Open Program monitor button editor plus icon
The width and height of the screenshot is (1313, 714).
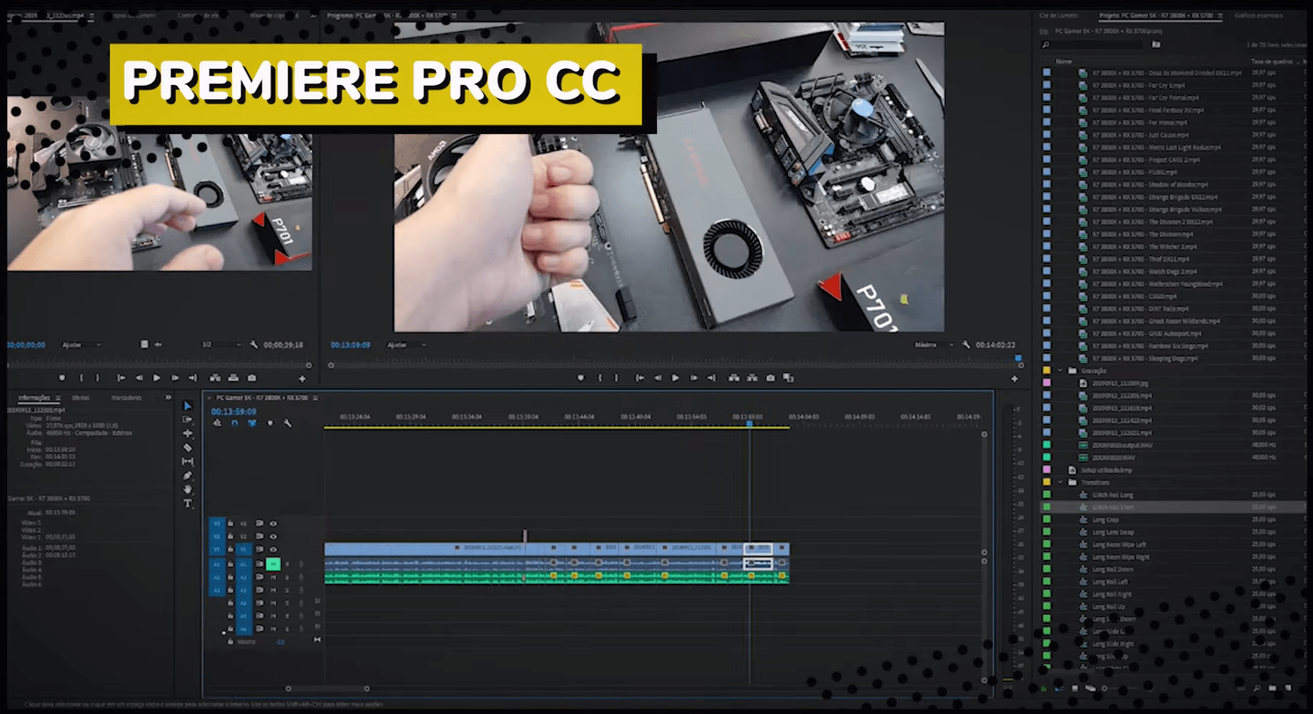(1014, 379)
